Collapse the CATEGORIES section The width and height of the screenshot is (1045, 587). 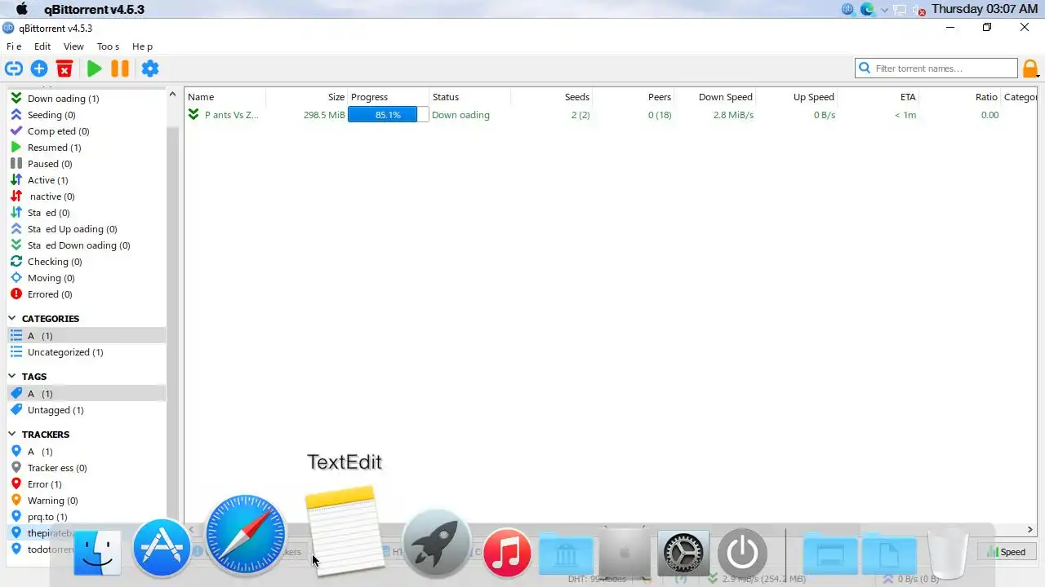tap(12, 319)
